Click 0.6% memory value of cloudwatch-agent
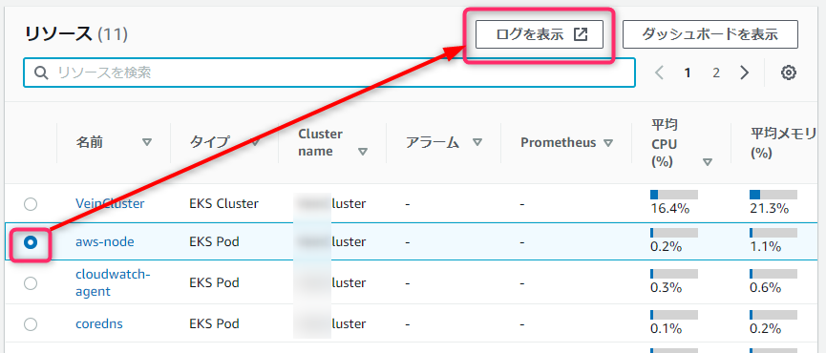 766,287
